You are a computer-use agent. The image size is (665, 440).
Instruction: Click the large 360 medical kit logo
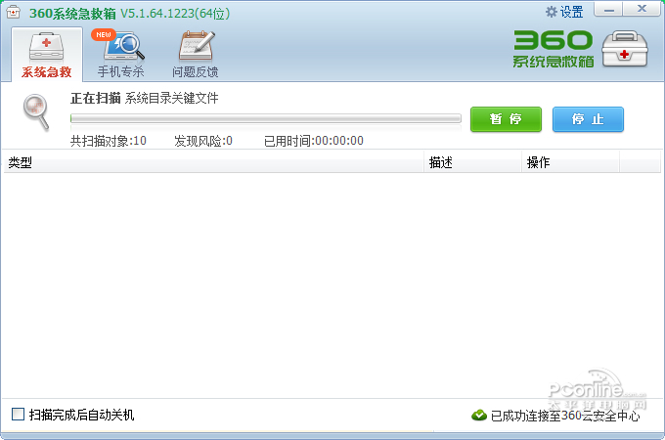625,49
